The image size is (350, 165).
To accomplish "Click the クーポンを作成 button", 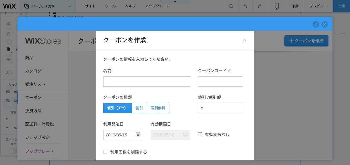I will point(306,41).
